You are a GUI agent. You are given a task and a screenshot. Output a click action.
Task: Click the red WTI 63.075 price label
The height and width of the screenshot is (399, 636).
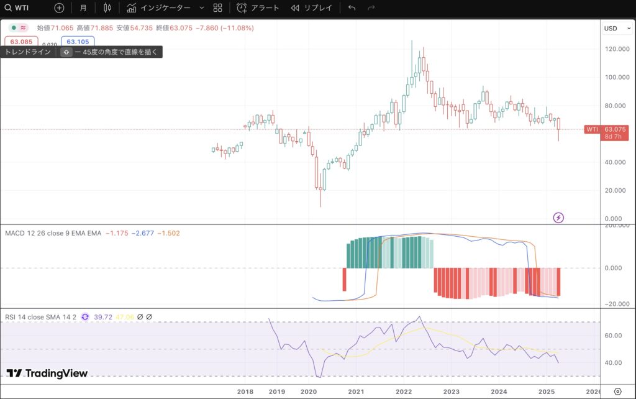tap(606, 133)
